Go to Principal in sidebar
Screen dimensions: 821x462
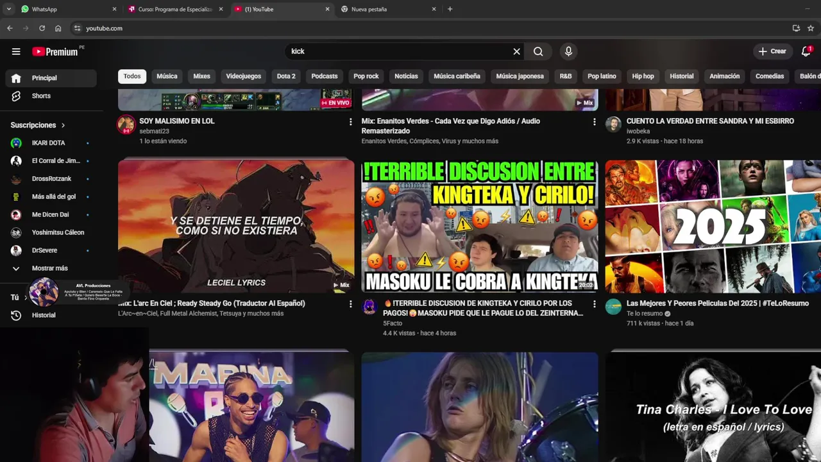click(x=51, y=78)
